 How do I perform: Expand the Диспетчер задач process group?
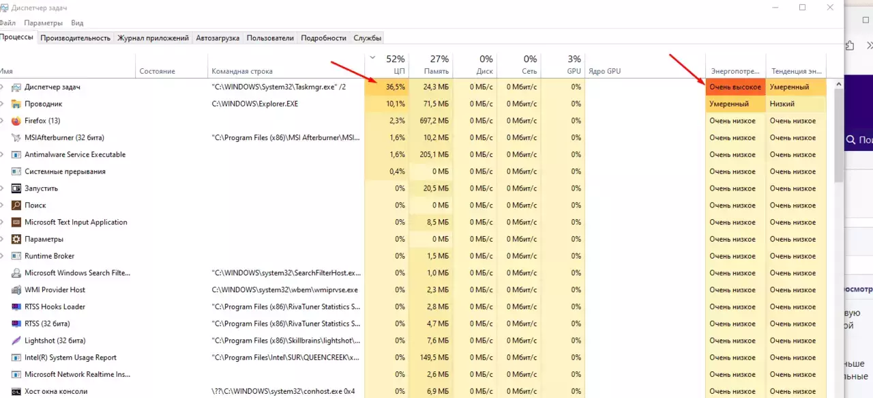[2, 87]
